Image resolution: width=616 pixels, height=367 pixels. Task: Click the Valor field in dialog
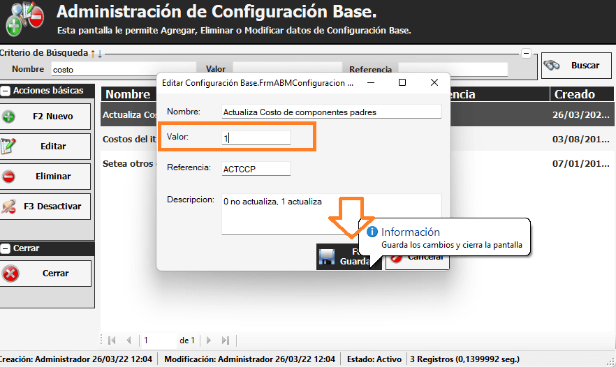coord(256,138)
